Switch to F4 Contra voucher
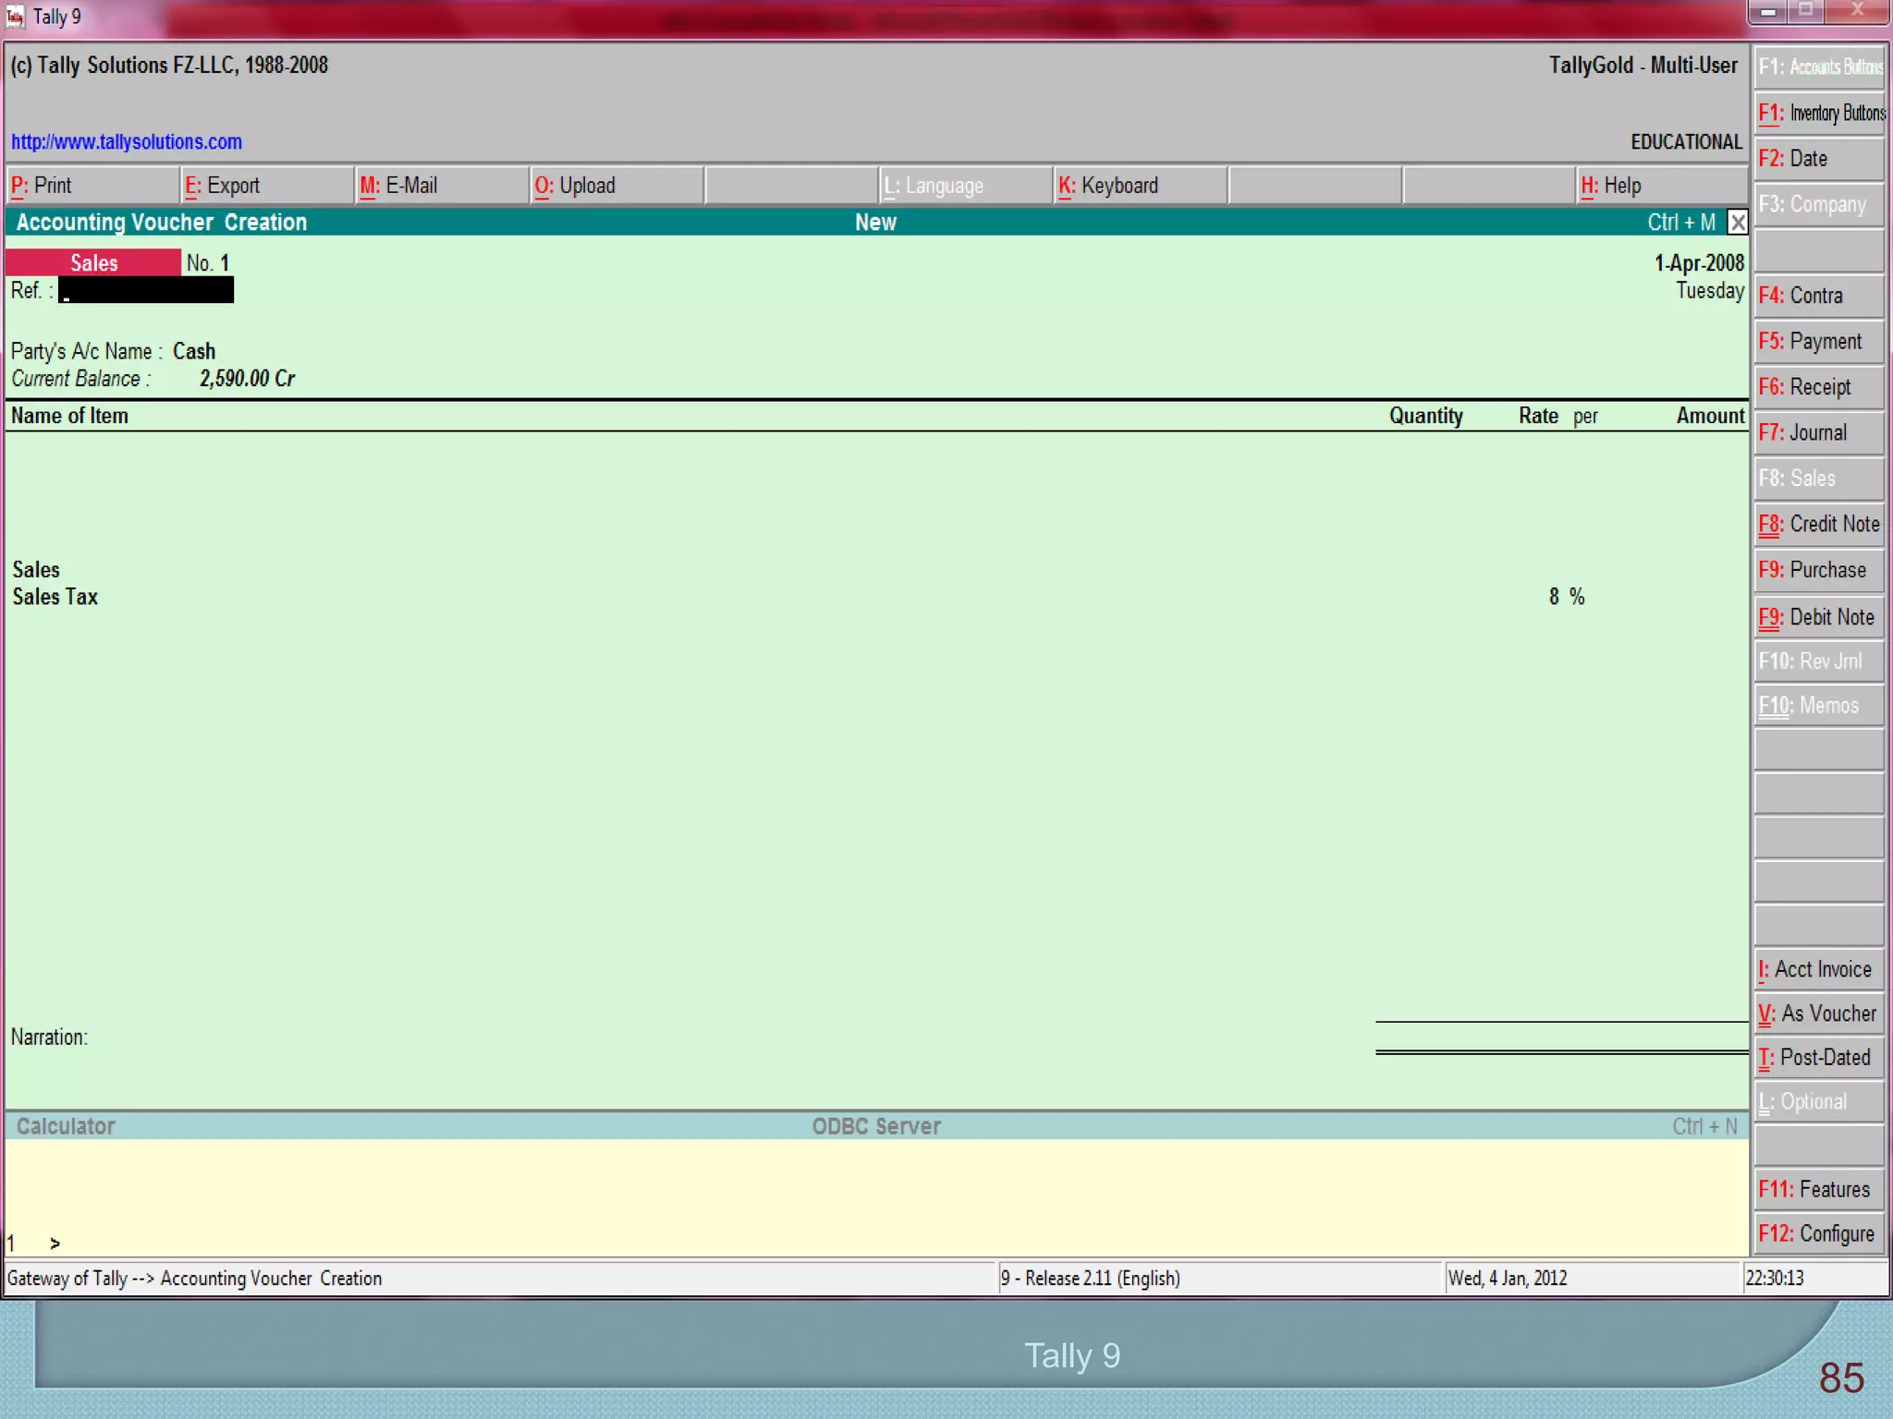The width and height of the screenshot is (1893, 1419). click(1817, 296)
